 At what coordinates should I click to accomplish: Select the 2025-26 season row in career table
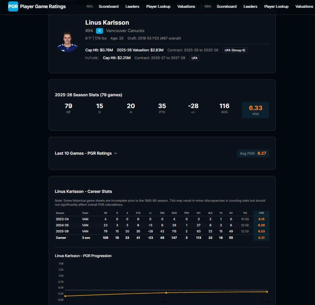coord(162,231)
